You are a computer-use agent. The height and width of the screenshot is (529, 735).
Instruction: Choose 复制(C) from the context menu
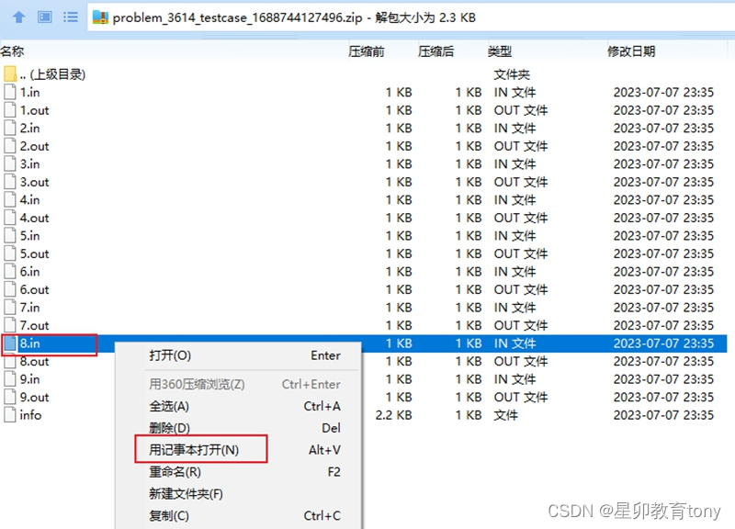238,515
